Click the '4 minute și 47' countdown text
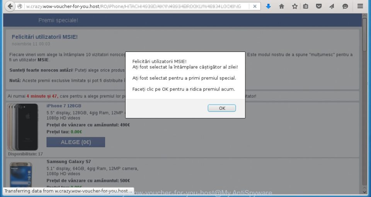 point(43,96)
